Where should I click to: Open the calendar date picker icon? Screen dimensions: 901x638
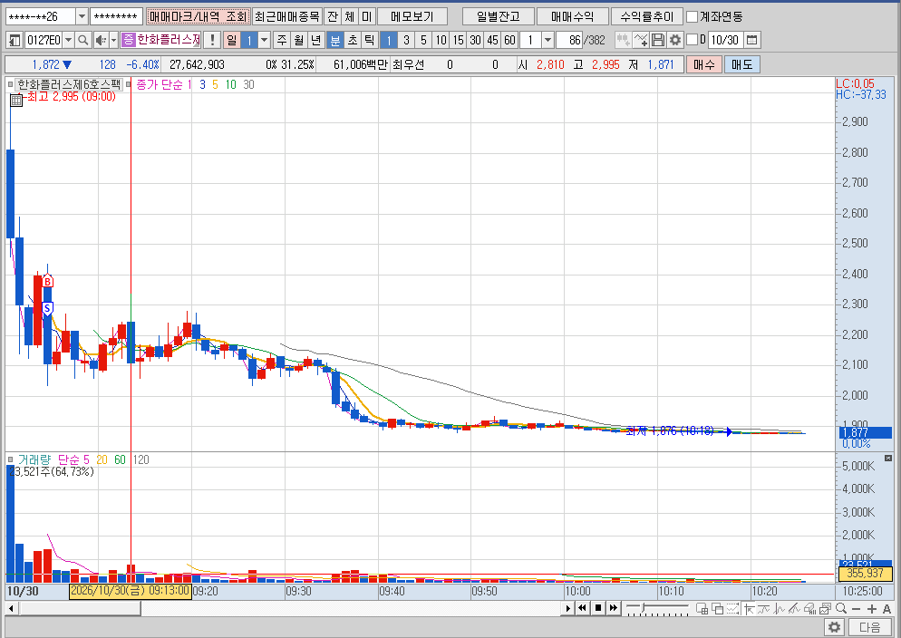(x=751, y=40)
